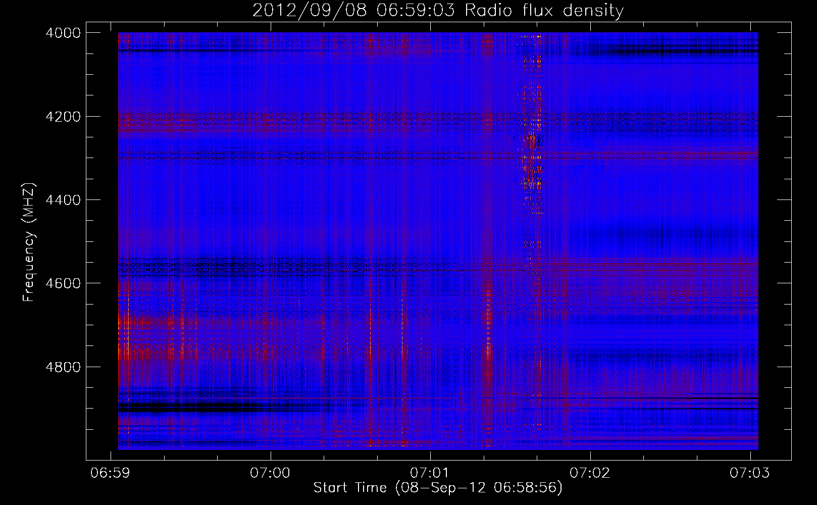Click the 4600 frequency tick label

coord(63,283)
